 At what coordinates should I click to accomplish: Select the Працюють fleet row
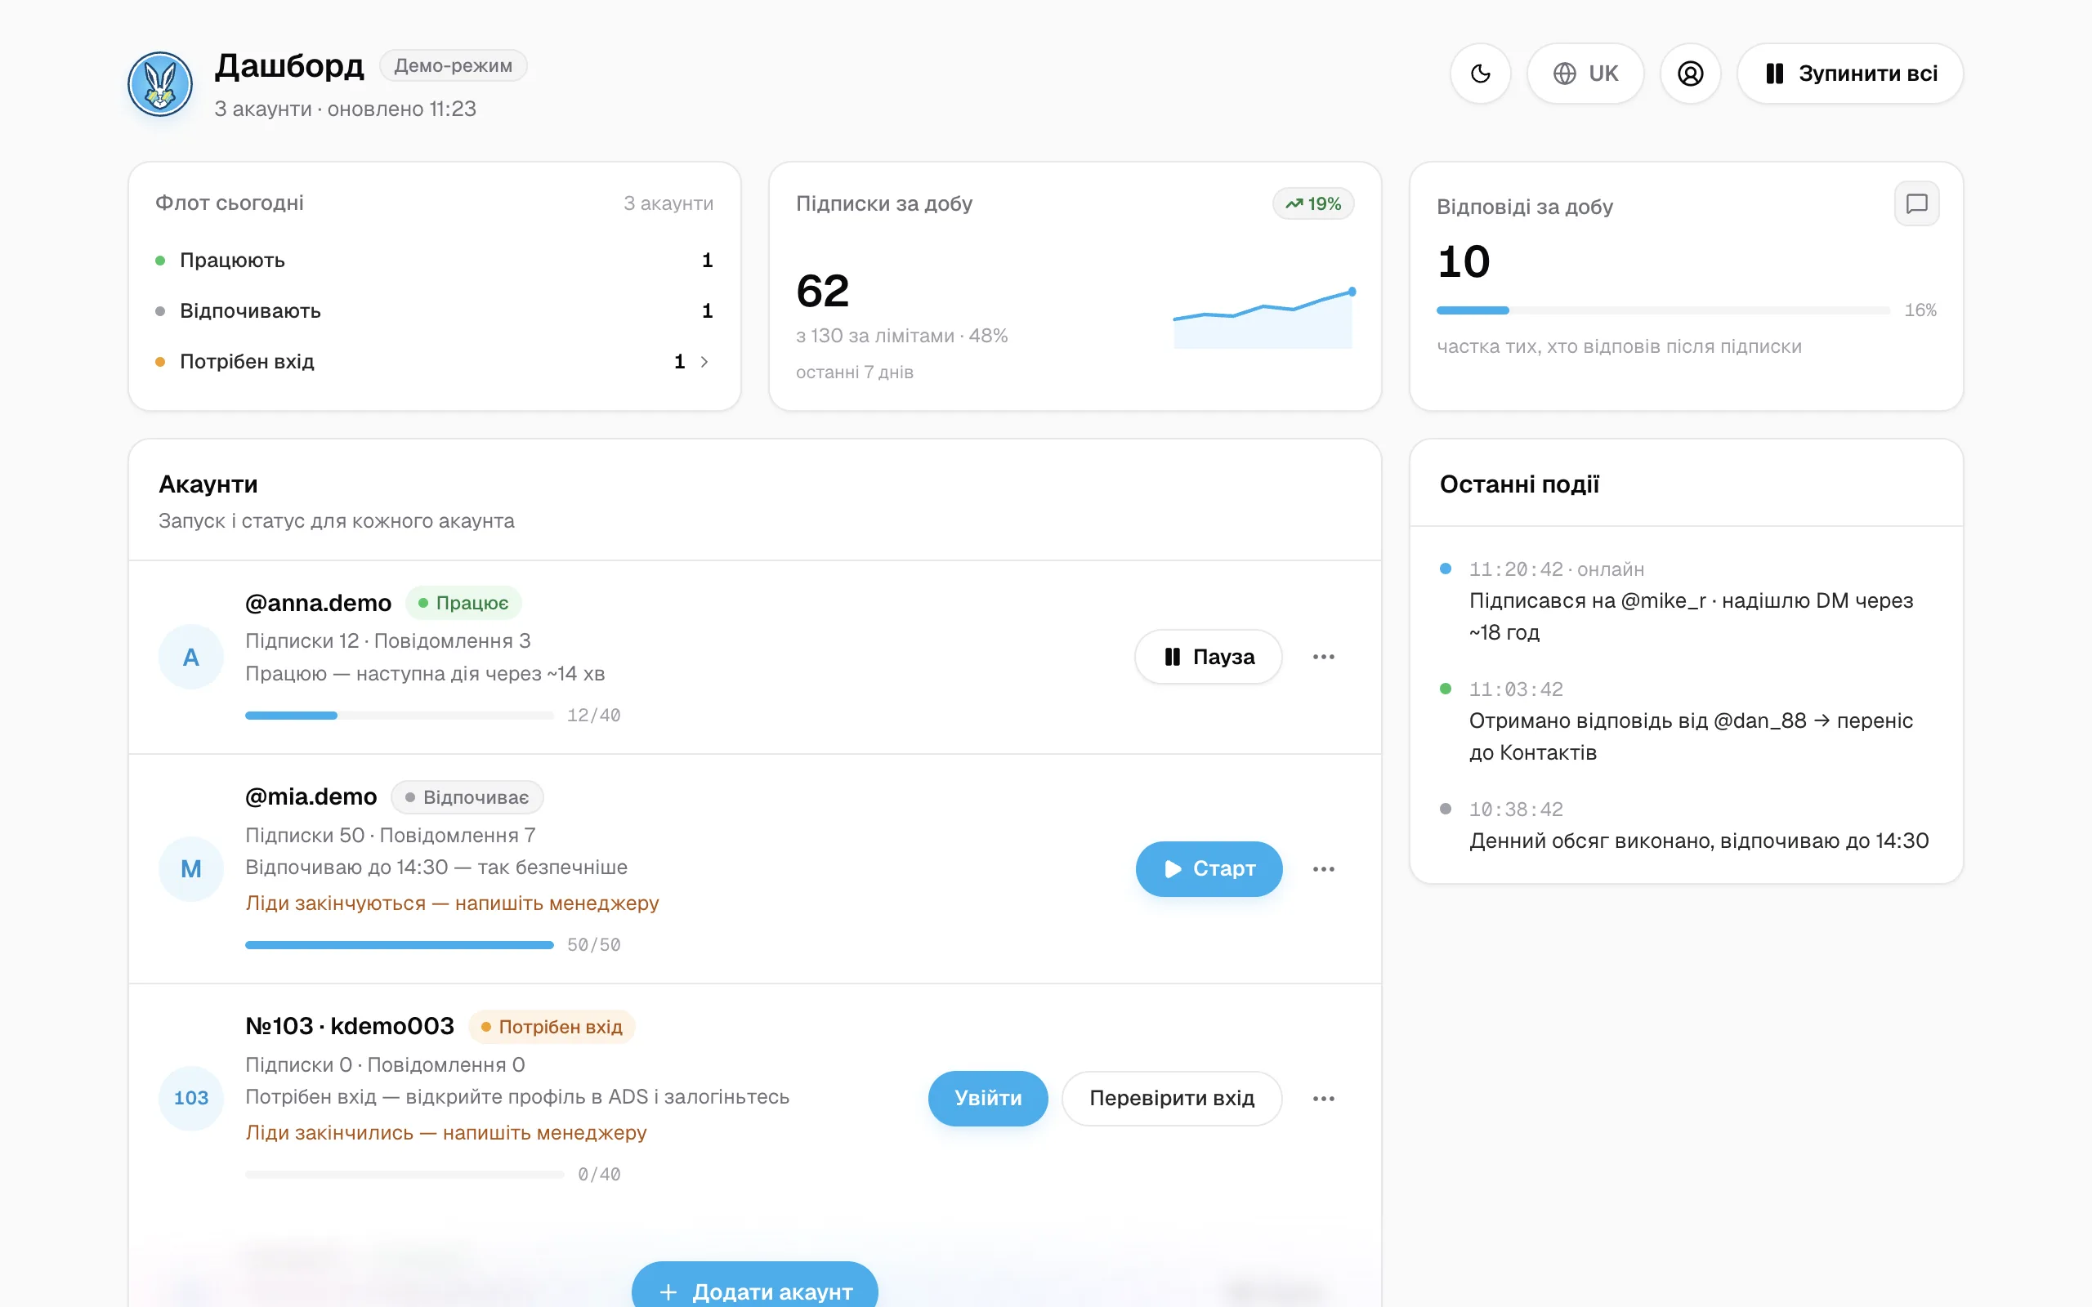(434, 261)
